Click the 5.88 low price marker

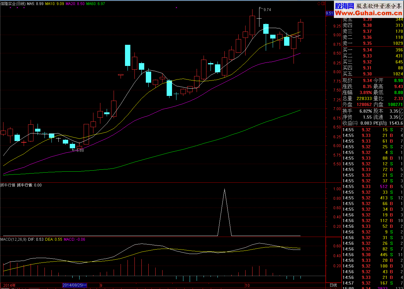pos(80,150)
